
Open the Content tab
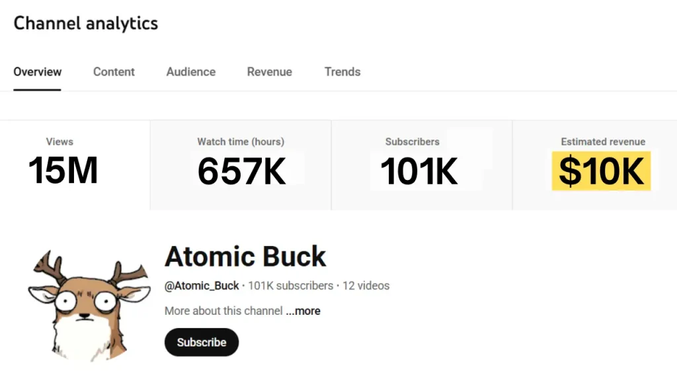click(x=114, y=72)
